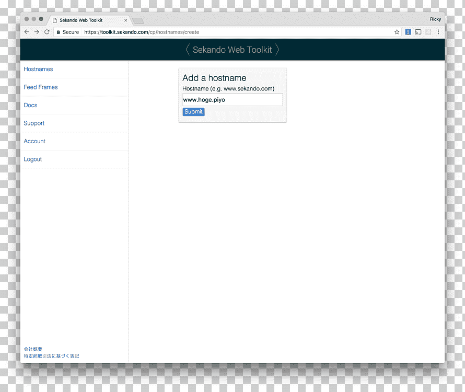Go to Feed Frames page
The image size is (465, 392).
tap(41, 87)
